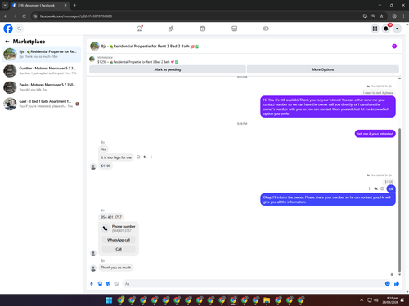Image resolution: width=409 pixels, height=306 pixels.
Task: Open the Windows Start menu
Action: 109,300
